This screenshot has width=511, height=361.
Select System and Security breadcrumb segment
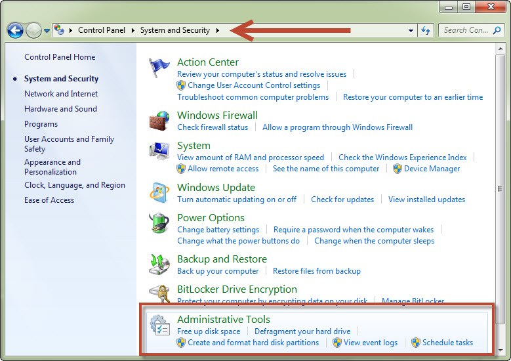175,30
